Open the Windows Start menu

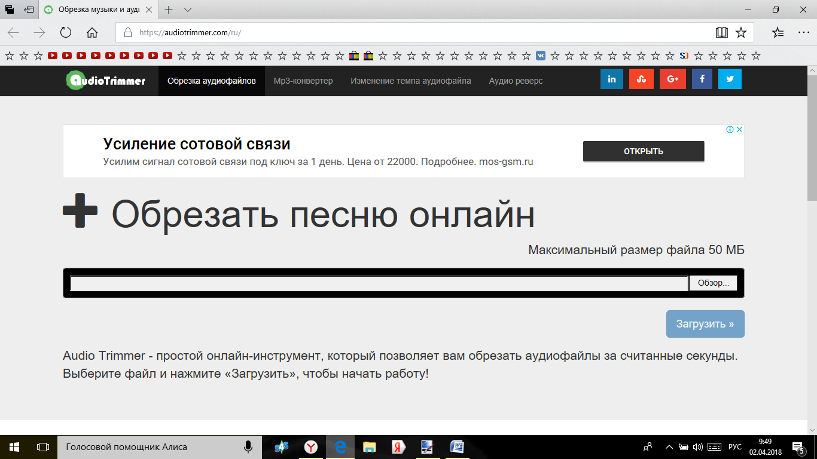click(14, 447)
